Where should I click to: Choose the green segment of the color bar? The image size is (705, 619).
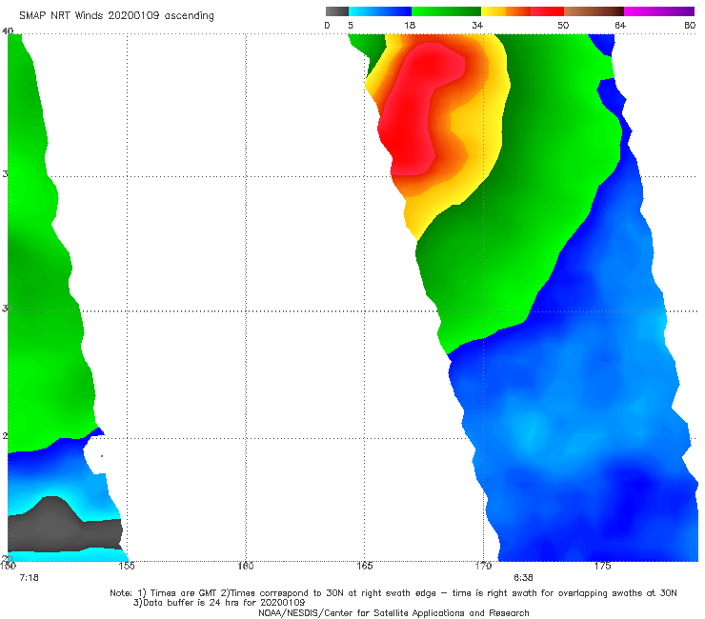pyautogui.click(x=446, y=11)
